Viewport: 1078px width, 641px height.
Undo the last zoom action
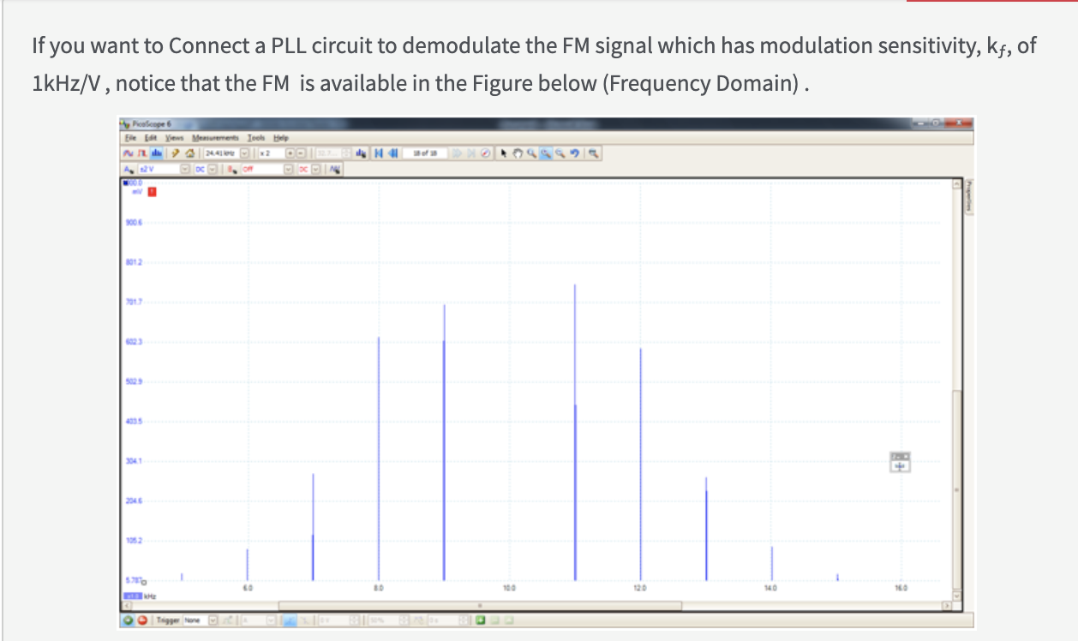click(575, 153)
